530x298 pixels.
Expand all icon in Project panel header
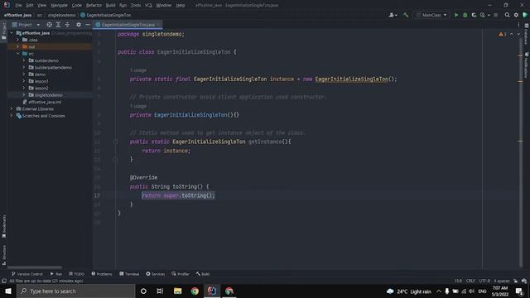click(58, 25)
